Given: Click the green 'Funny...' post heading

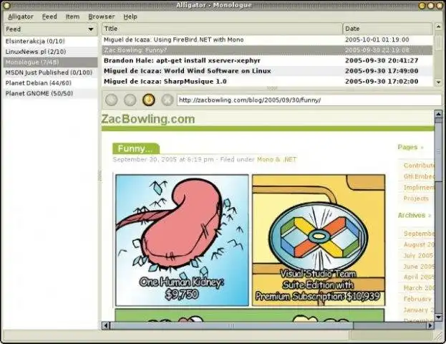Looking at the screenshot, I should (136, 148).
